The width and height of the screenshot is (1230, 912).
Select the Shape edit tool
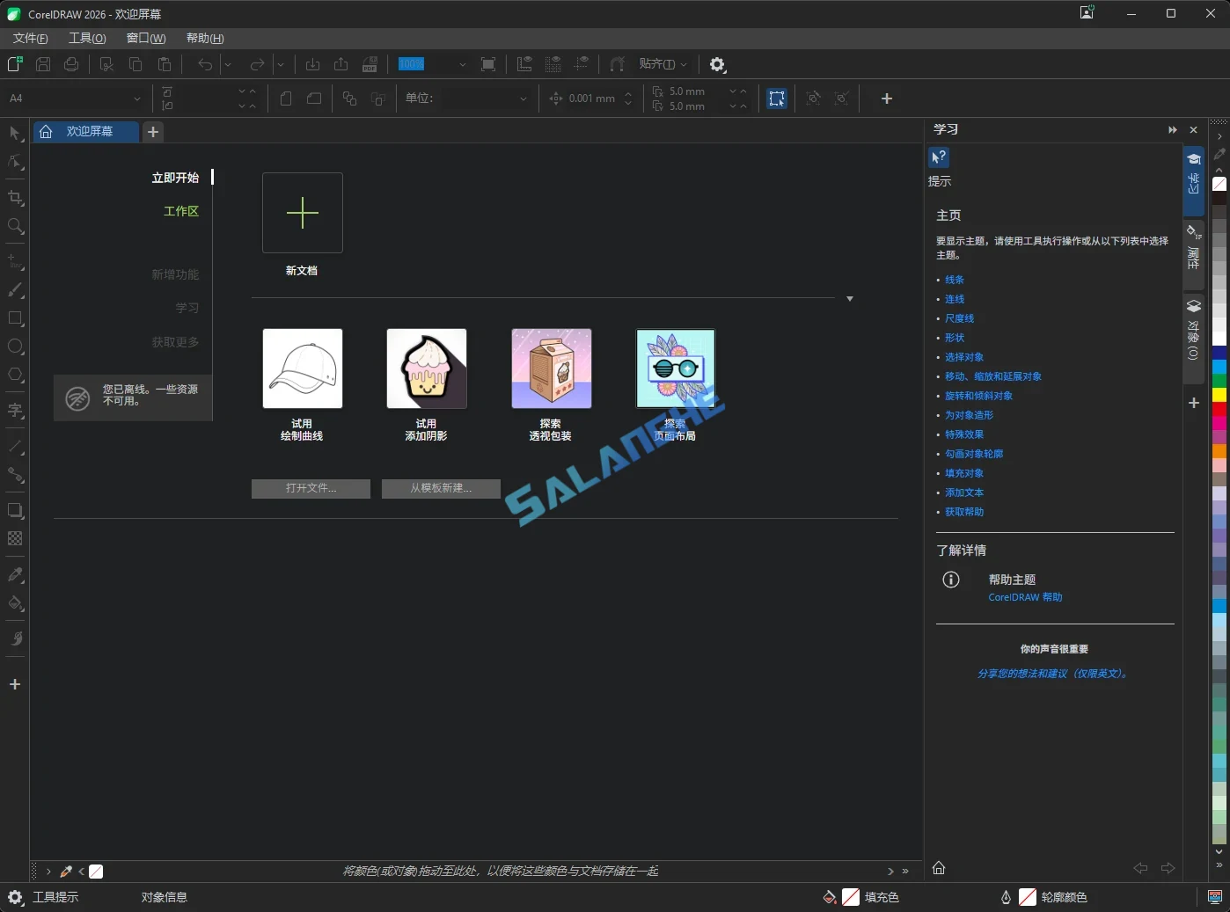(x=15, y=162)
